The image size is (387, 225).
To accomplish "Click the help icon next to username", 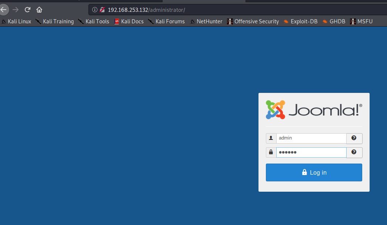I will pos(354,138).
